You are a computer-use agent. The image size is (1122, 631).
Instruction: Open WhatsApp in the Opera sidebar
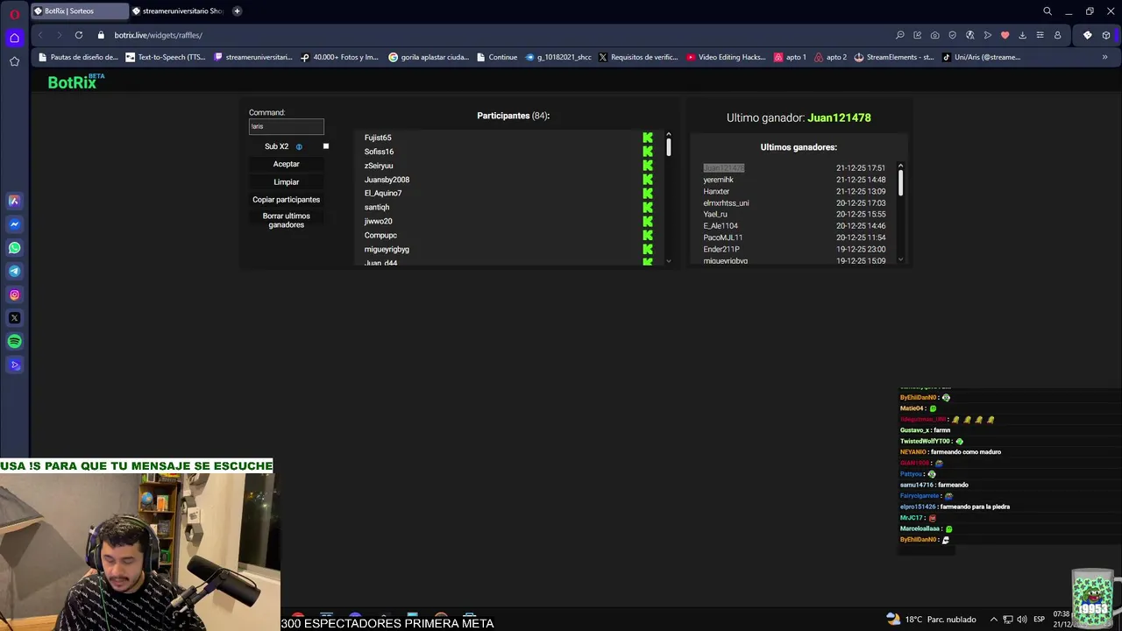point(14,248)
